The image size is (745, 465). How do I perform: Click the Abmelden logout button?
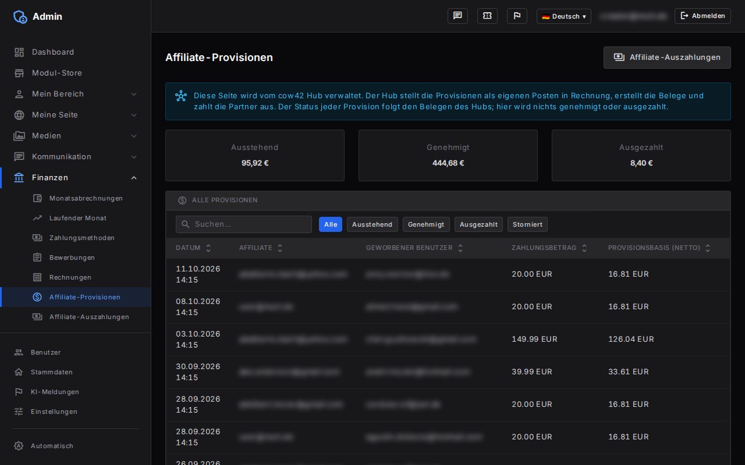pos(703,16)
